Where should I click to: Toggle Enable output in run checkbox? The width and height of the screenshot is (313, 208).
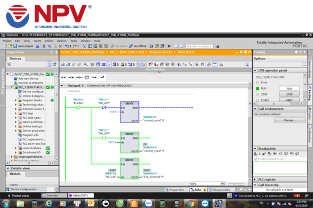(x=256, y=159)
